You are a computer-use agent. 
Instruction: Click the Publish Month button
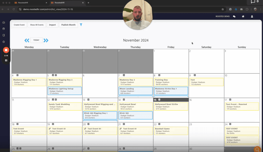[68, 25]
